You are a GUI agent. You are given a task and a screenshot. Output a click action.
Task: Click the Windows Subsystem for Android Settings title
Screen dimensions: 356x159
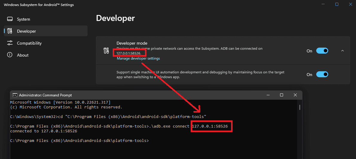tap(39, 5)
